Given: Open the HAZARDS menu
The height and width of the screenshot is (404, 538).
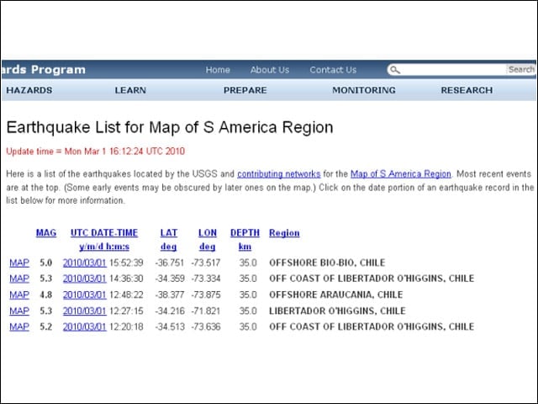Looking at the screenshot, I should (29, 90).
